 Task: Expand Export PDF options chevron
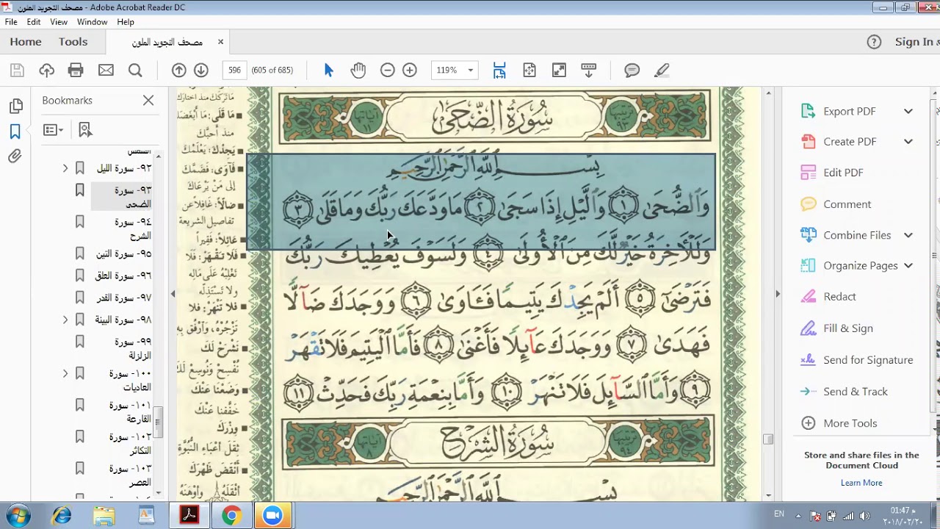(908, 112)
